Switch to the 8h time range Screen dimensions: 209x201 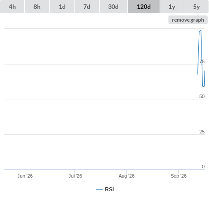pyautogui.click(x=37, y=7)
